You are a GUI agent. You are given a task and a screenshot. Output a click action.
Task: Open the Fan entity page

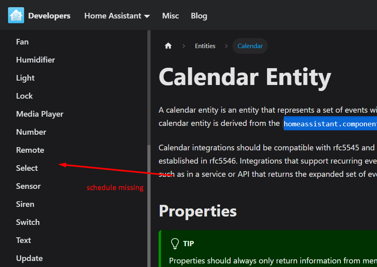[x=22, y=42]
